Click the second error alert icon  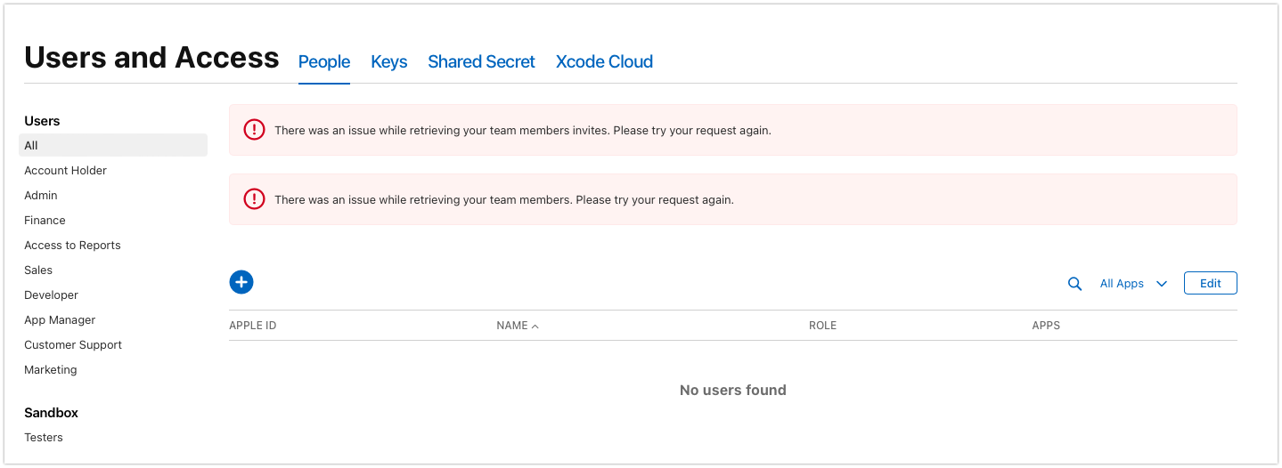pos(254,199)
